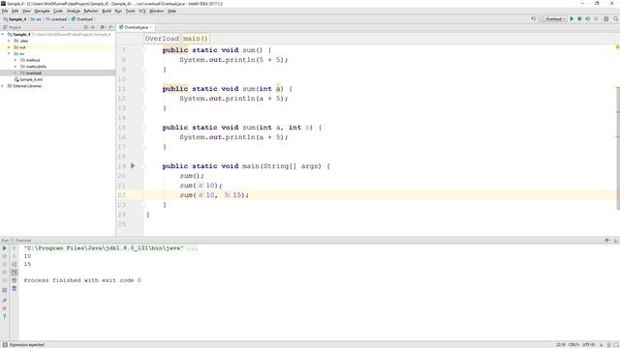Restore layout icon in the Run panel
Image resolution: width=620 pixels, height=348 pixels.
point(4,290)
